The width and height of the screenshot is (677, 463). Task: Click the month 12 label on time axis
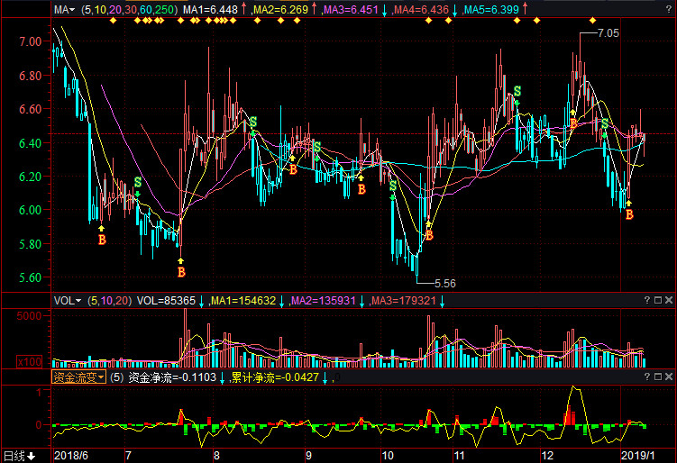[x=547, y=456]
